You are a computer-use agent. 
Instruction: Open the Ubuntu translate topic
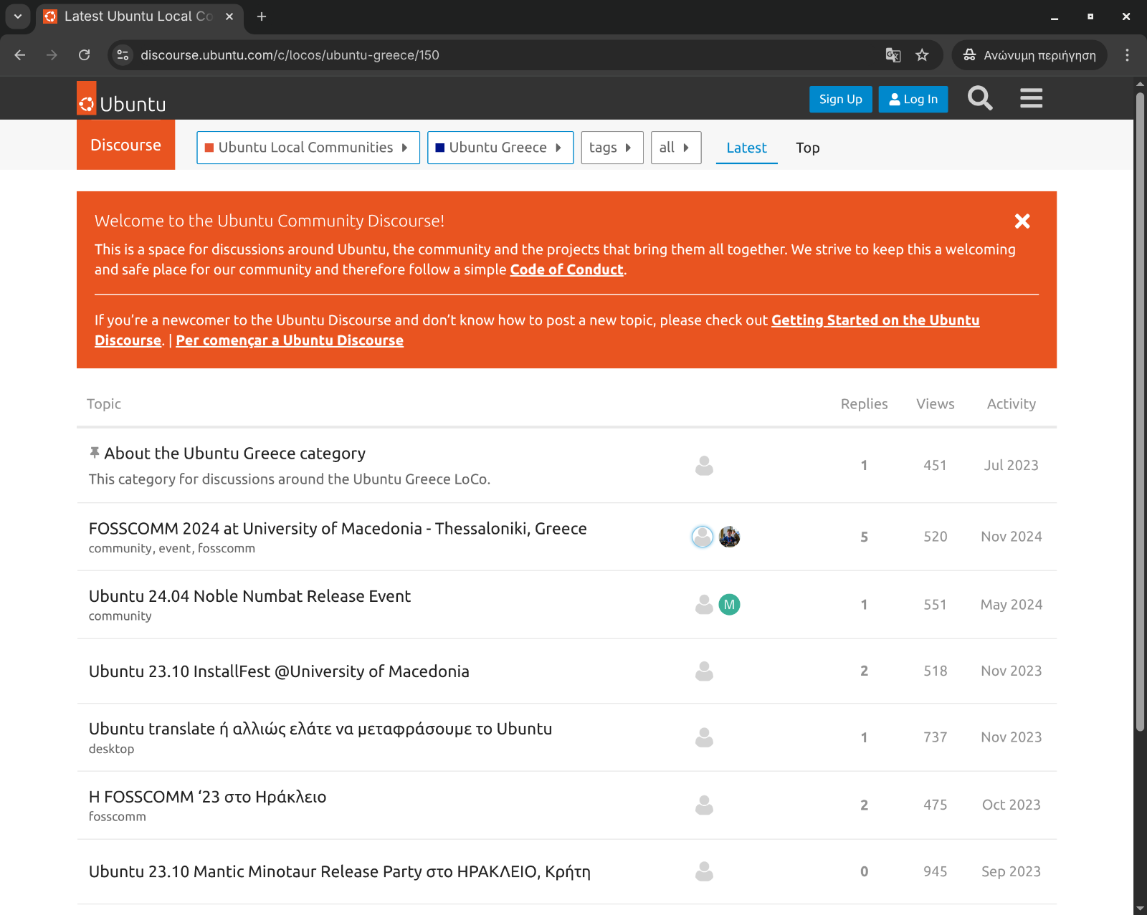tap(320, 729)
